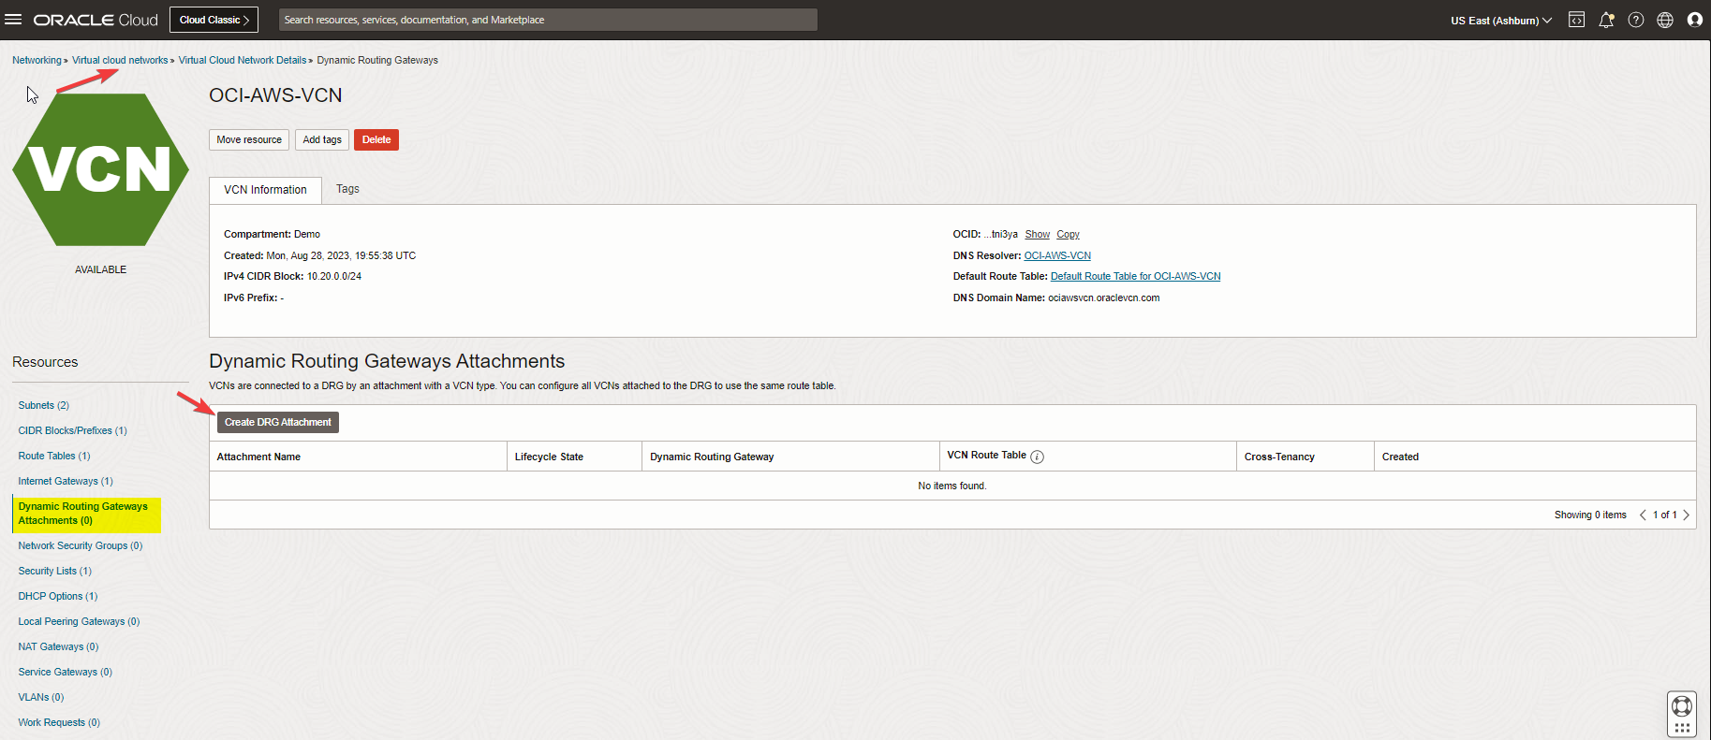The width and height of the screenshot is (1711, 740).
Task: Open the help question mark icon
Action: [x=1636, y=20]
